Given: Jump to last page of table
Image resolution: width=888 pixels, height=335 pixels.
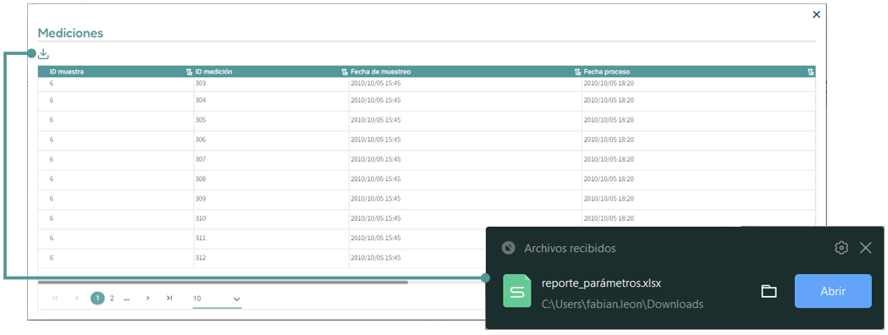Looking at the screenshot, I should pyautogui.click(x=168, y=299).
